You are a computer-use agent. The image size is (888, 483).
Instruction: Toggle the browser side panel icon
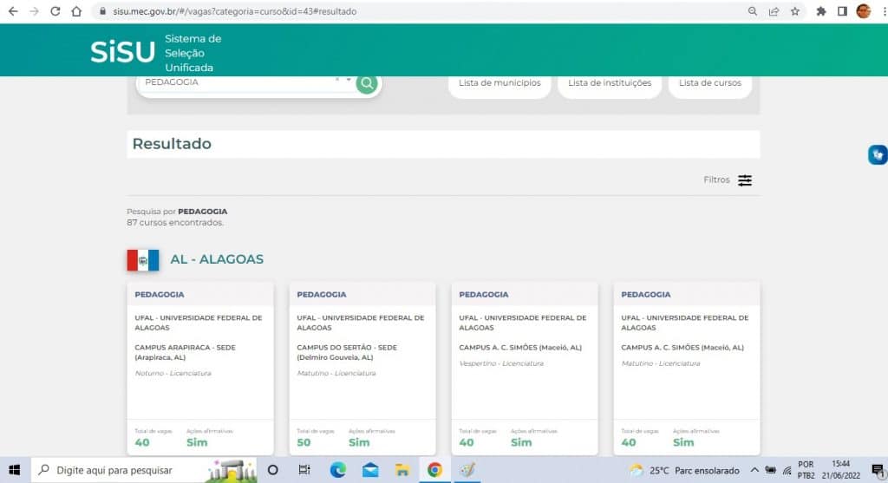tap(842, 11)
